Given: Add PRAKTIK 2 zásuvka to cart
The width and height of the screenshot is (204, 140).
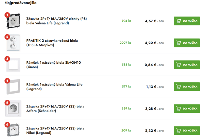Looking at the screenshot, I should (x=187, y=43).
